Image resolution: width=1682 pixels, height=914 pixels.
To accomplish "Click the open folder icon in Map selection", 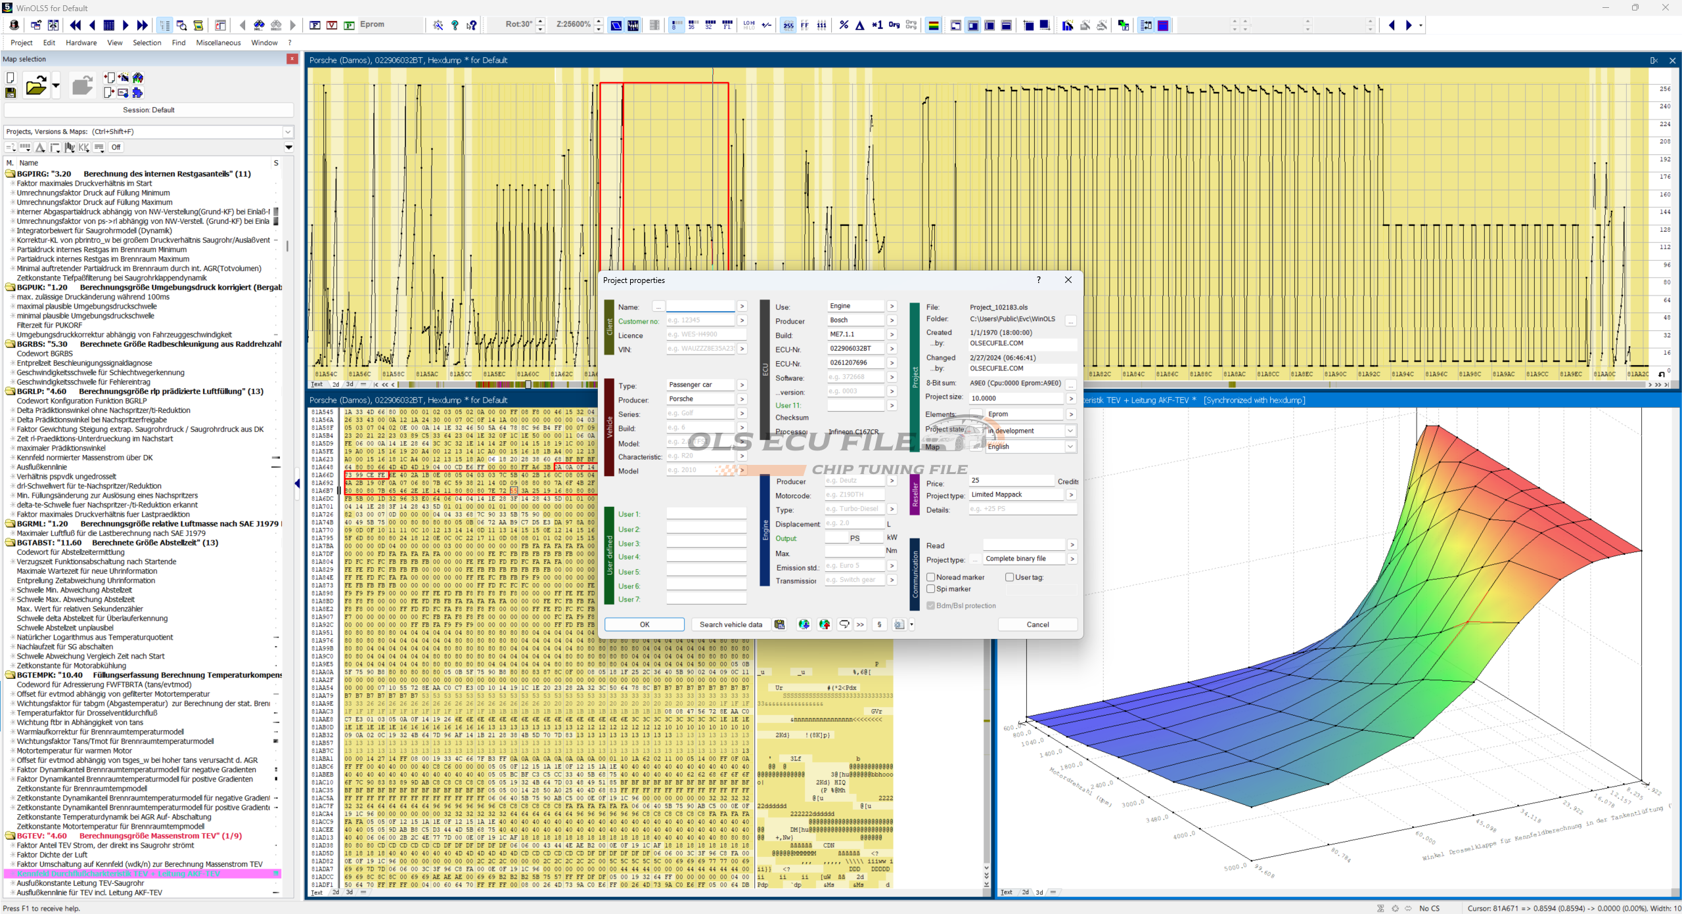I will point(35,85).
